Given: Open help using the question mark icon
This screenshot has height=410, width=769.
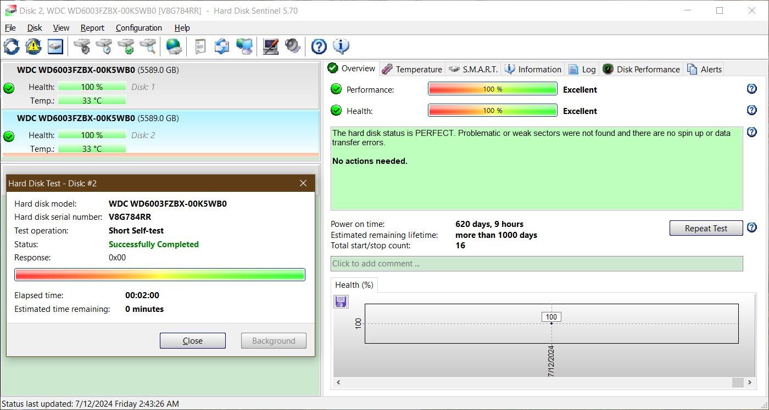Looking at the screenshot, I should coord(319,47).
